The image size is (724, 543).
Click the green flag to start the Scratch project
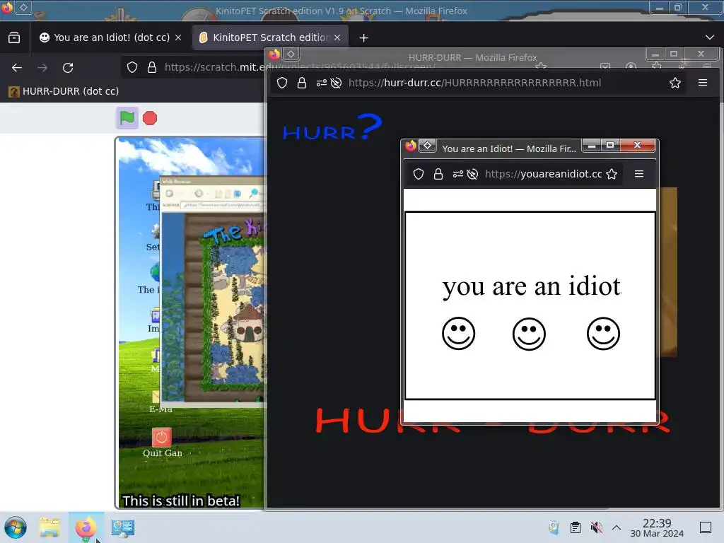click(127, 118)
